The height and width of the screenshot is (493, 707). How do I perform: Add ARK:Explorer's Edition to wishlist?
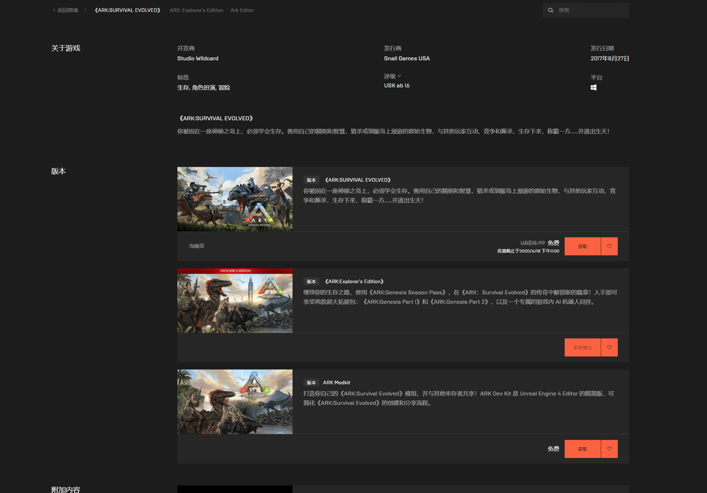point(609,347)
